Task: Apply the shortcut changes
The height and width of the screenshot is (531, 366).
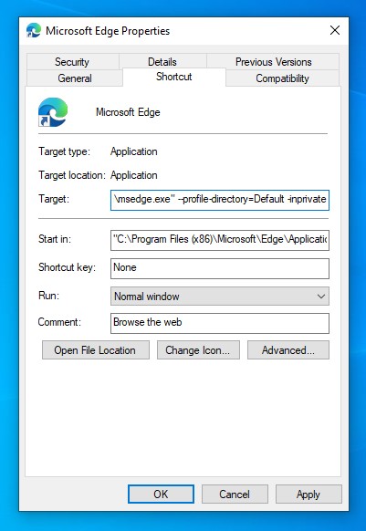Action: tap(308, 495)
